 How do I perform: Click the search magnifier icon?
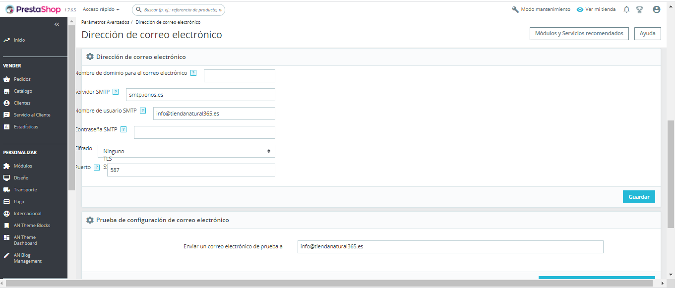point(138,9)
